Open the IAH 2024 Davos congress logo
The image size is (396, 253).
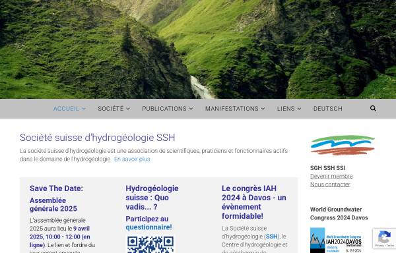coord(336,240)
